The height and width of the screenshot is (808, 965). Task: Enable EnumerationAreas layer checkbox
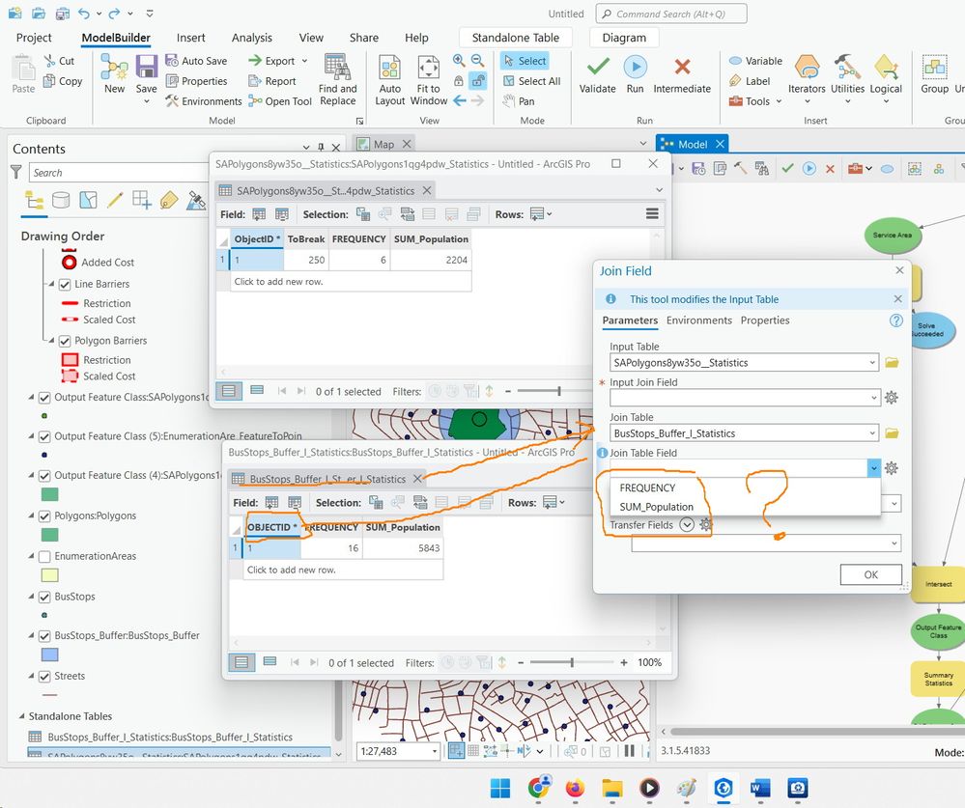[x=44, y=556]
